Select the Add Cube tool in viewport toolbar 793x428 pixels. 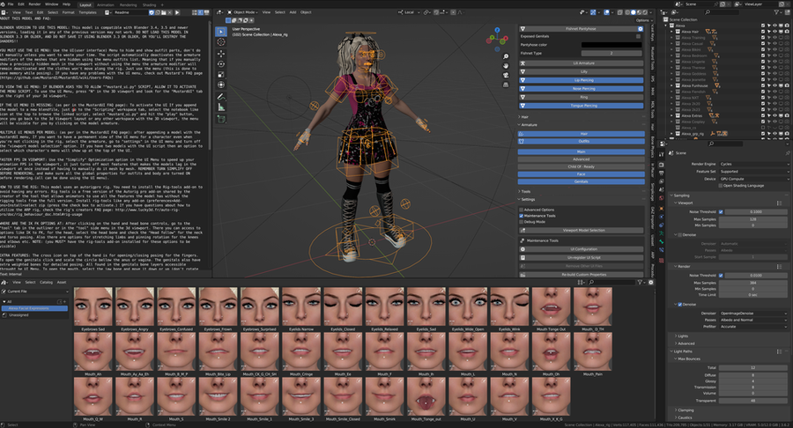221,119
